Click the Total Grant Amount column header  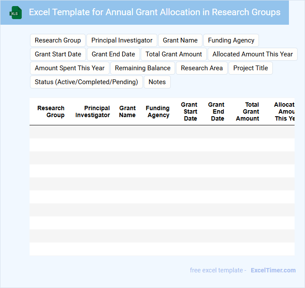point(248,111)
